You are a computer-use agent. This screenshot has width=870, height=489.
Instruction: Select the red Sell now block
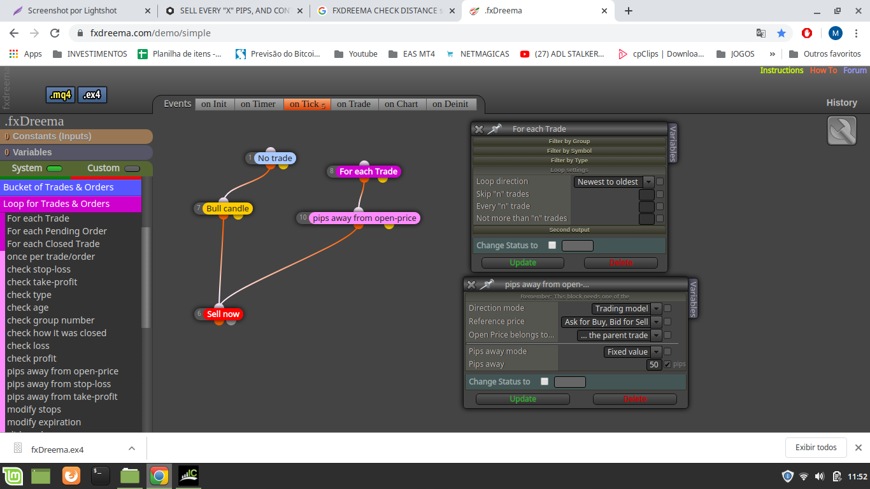tap(223, 314)
